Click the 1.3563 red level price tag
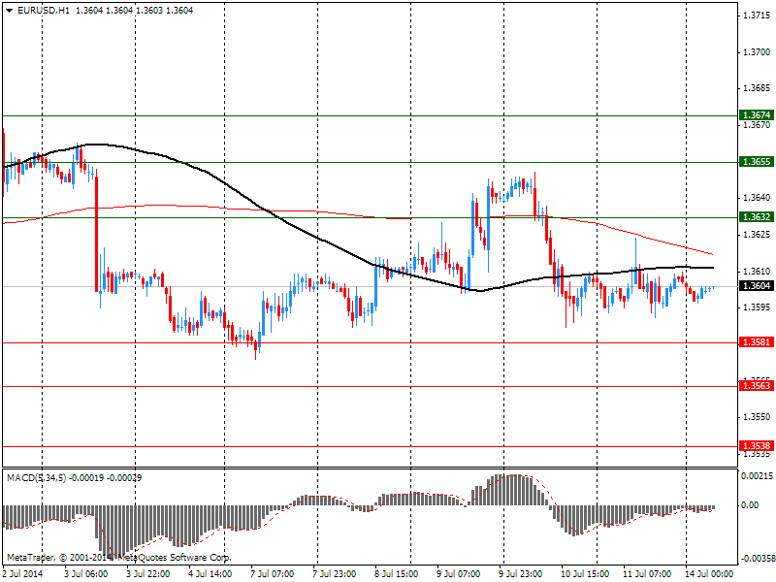Screen dimensions: 776x582 (x=757, y=385)
